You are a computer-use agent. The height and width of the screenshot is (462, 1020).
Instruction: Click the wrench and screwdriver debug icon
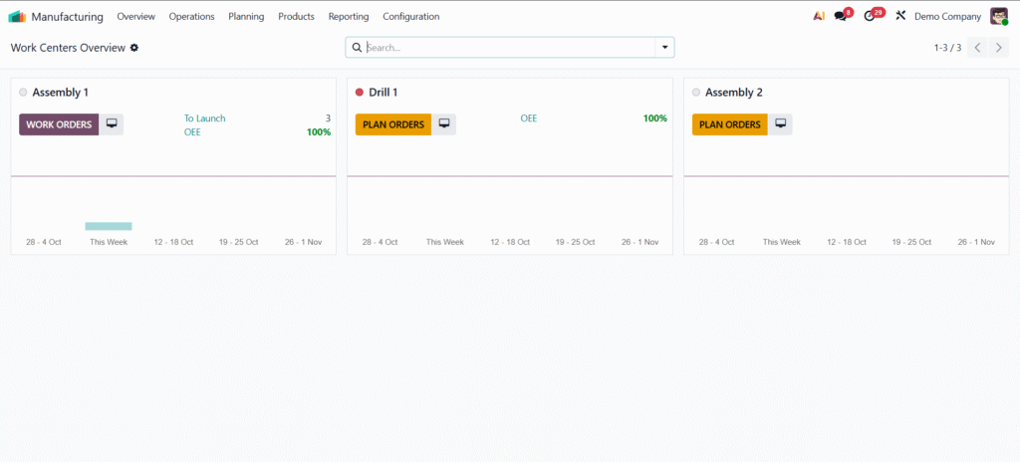900,16
